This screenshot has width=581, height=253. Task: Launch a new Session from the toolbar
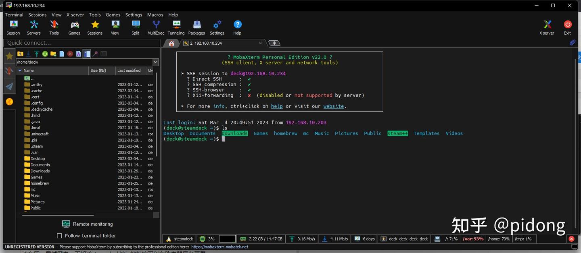pyautogui.click(x=13, y=27)
